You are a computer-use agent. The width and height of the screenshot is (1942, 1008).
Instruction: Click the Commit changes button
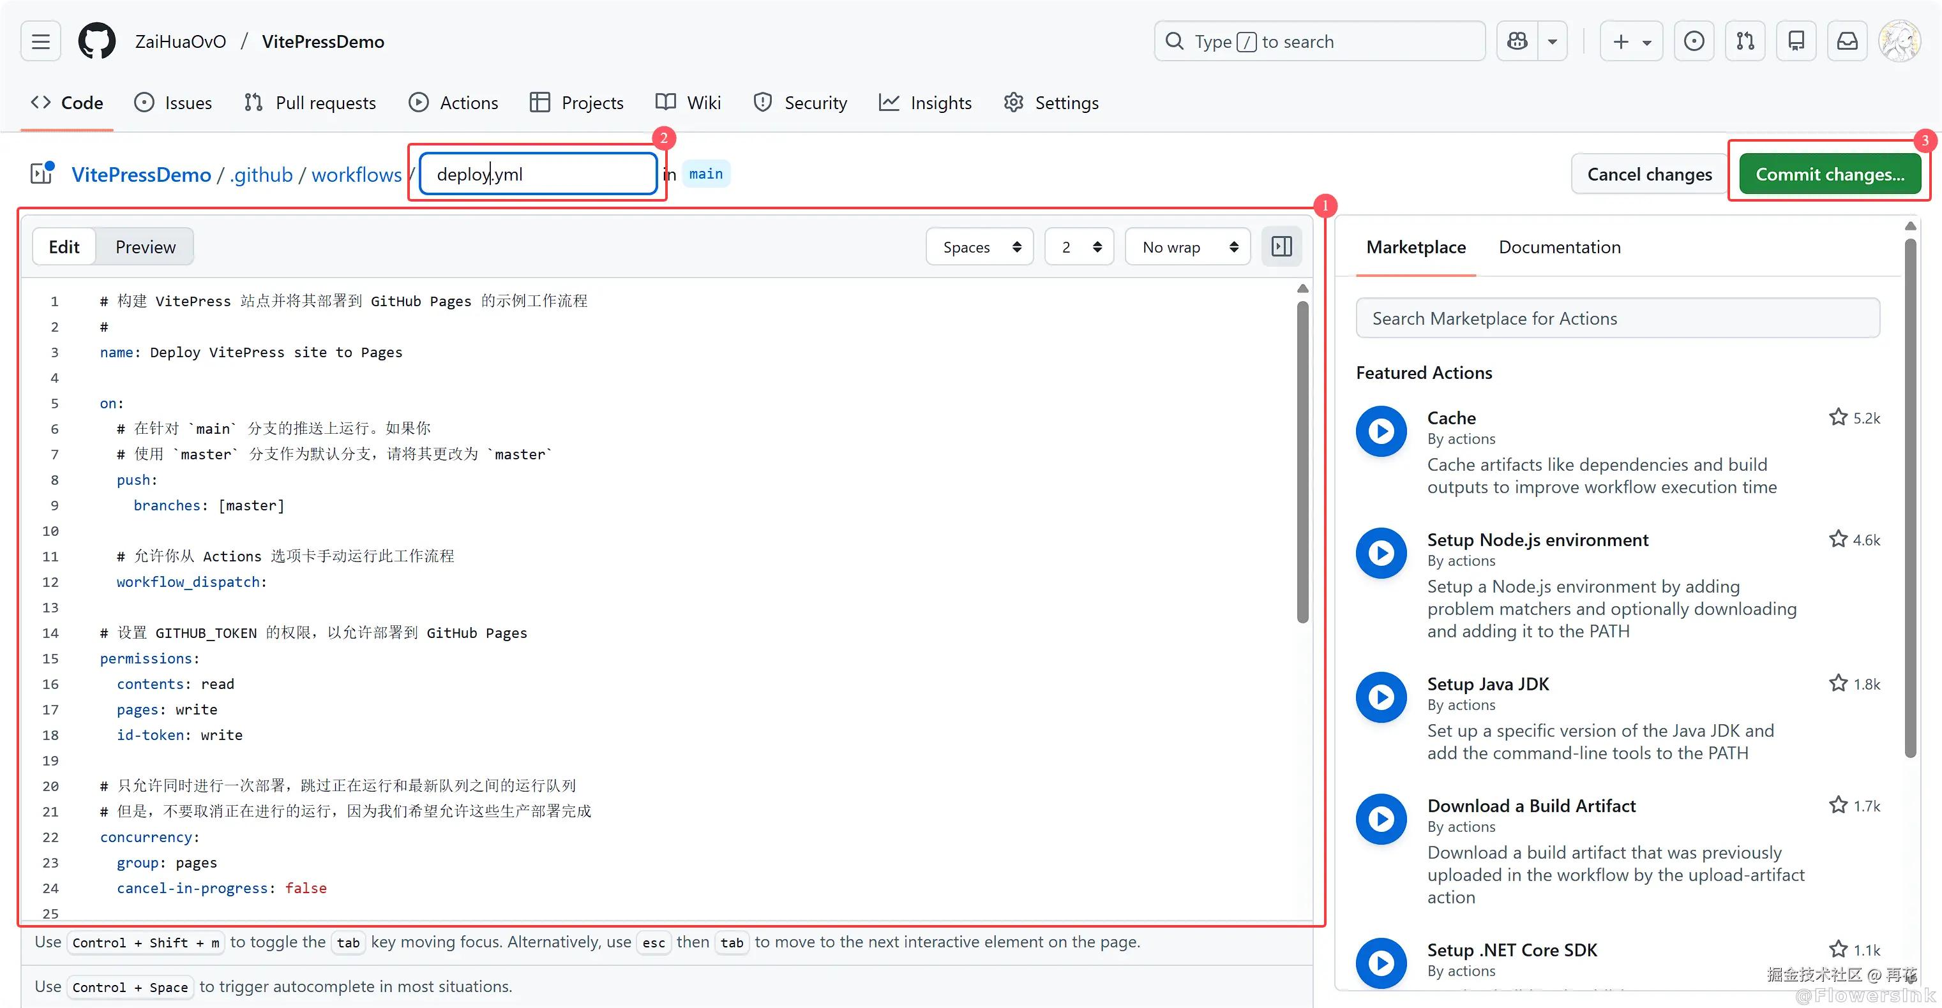[1830, 174]
